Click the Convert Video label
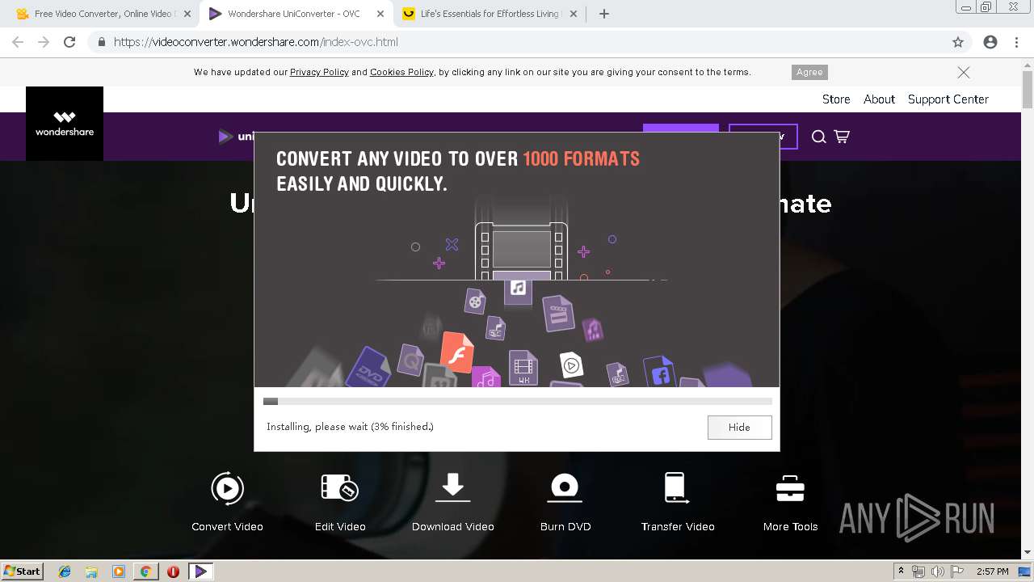The width and height of the screenshot is (1034, 582). point(227,526)
